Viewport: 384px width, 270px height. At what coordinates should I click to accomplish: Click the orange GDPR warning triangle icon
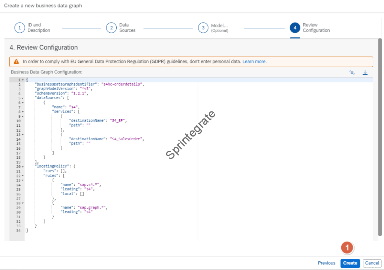click(16, 61)
